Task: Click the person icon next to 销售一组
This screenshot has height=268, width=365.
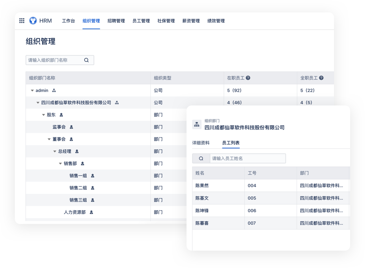Action: point(92,176)
